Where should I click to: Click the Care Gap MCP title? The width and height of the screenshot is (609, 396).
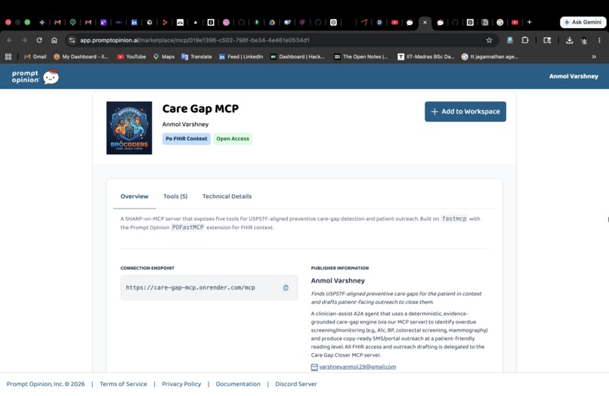pyautogui.click(x=200, y=109)
